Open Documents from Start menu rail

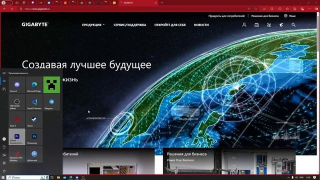coord(4,147)
